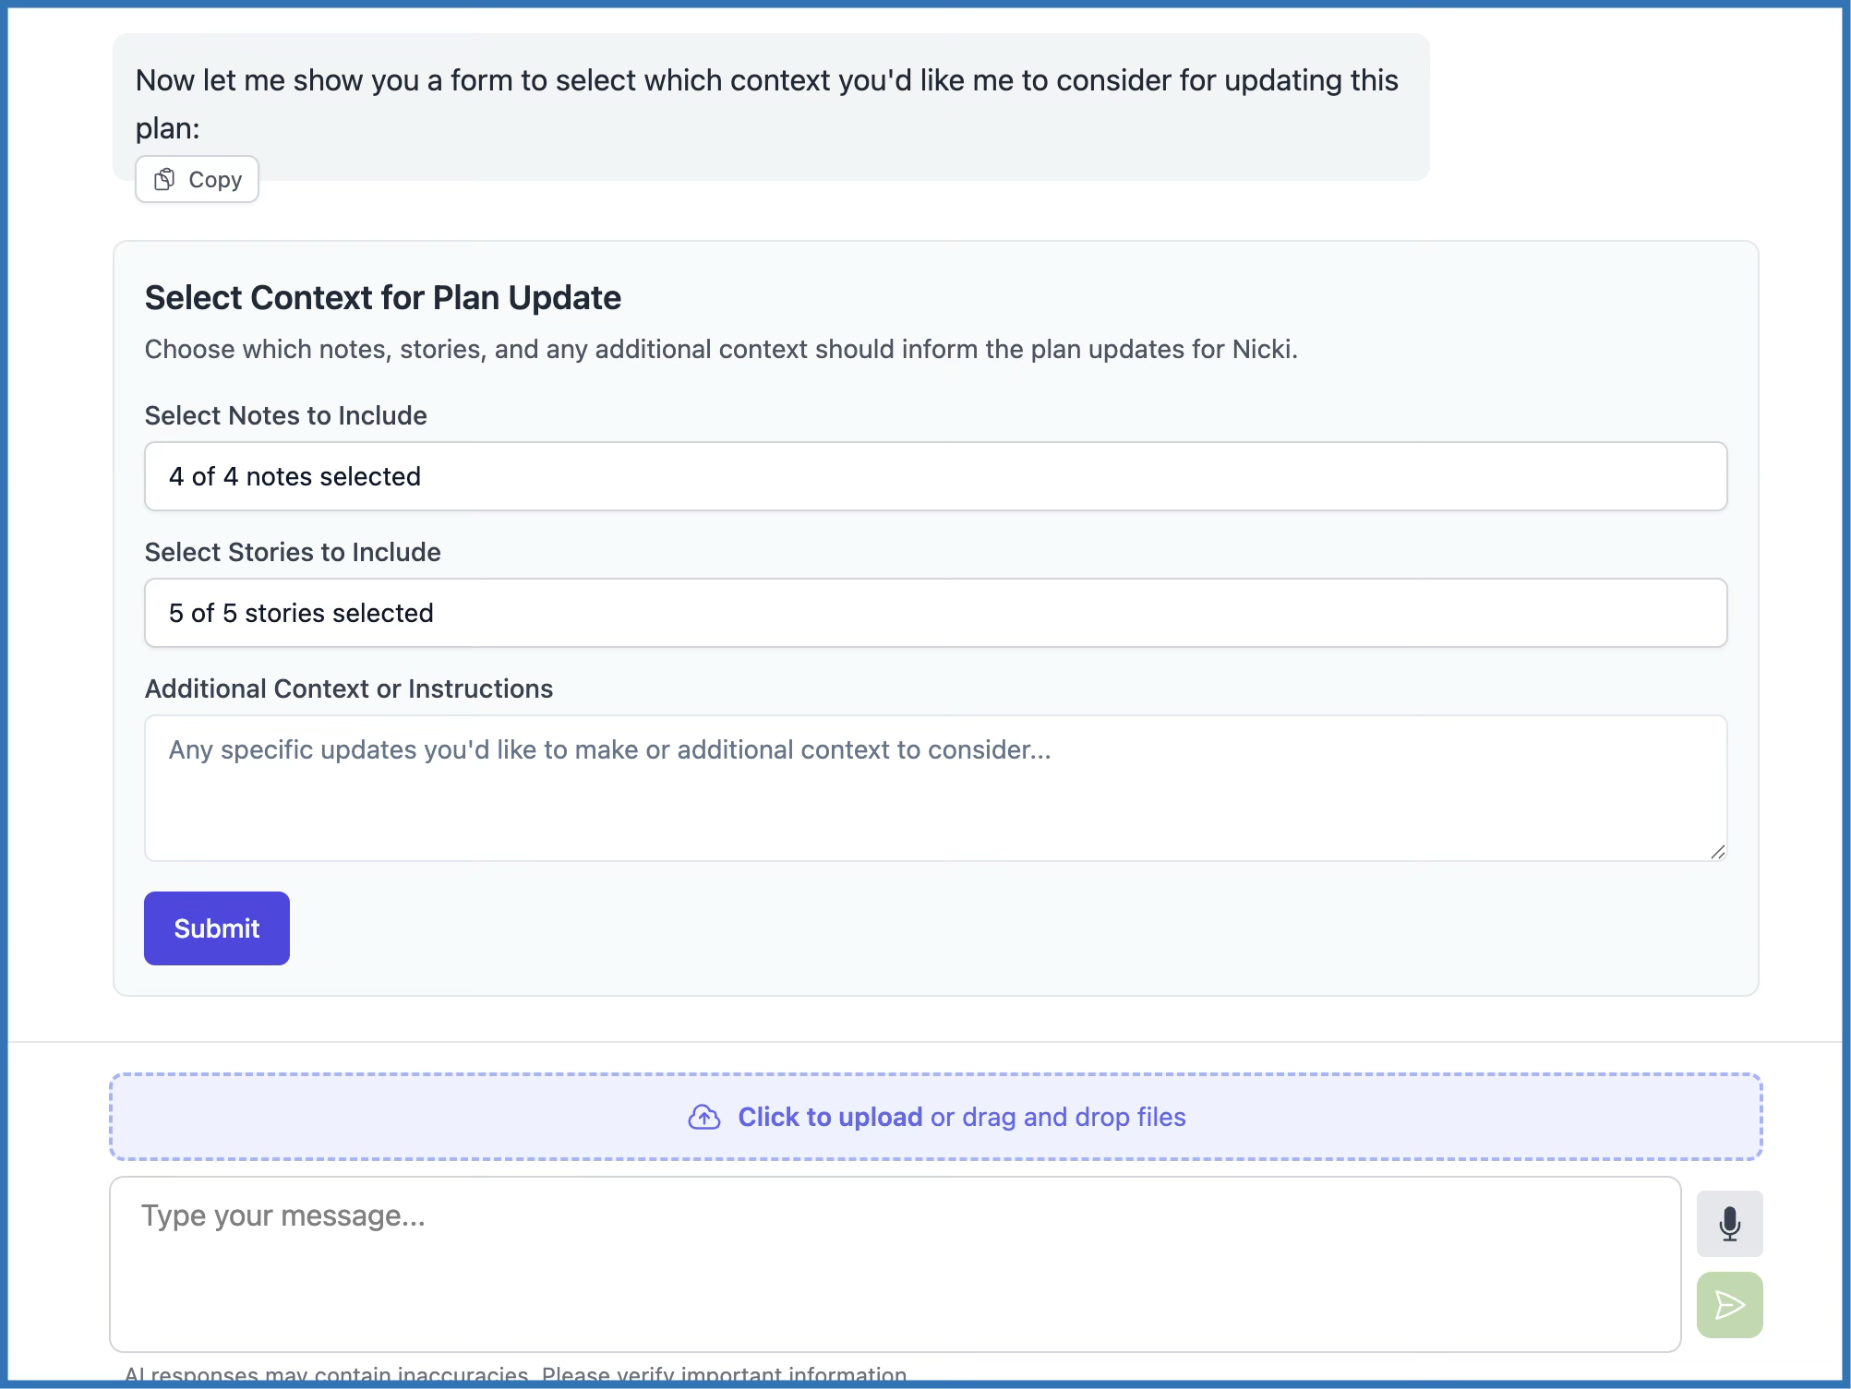
Task: Expand the stories selection dropdown
Action: pos(935,613)
